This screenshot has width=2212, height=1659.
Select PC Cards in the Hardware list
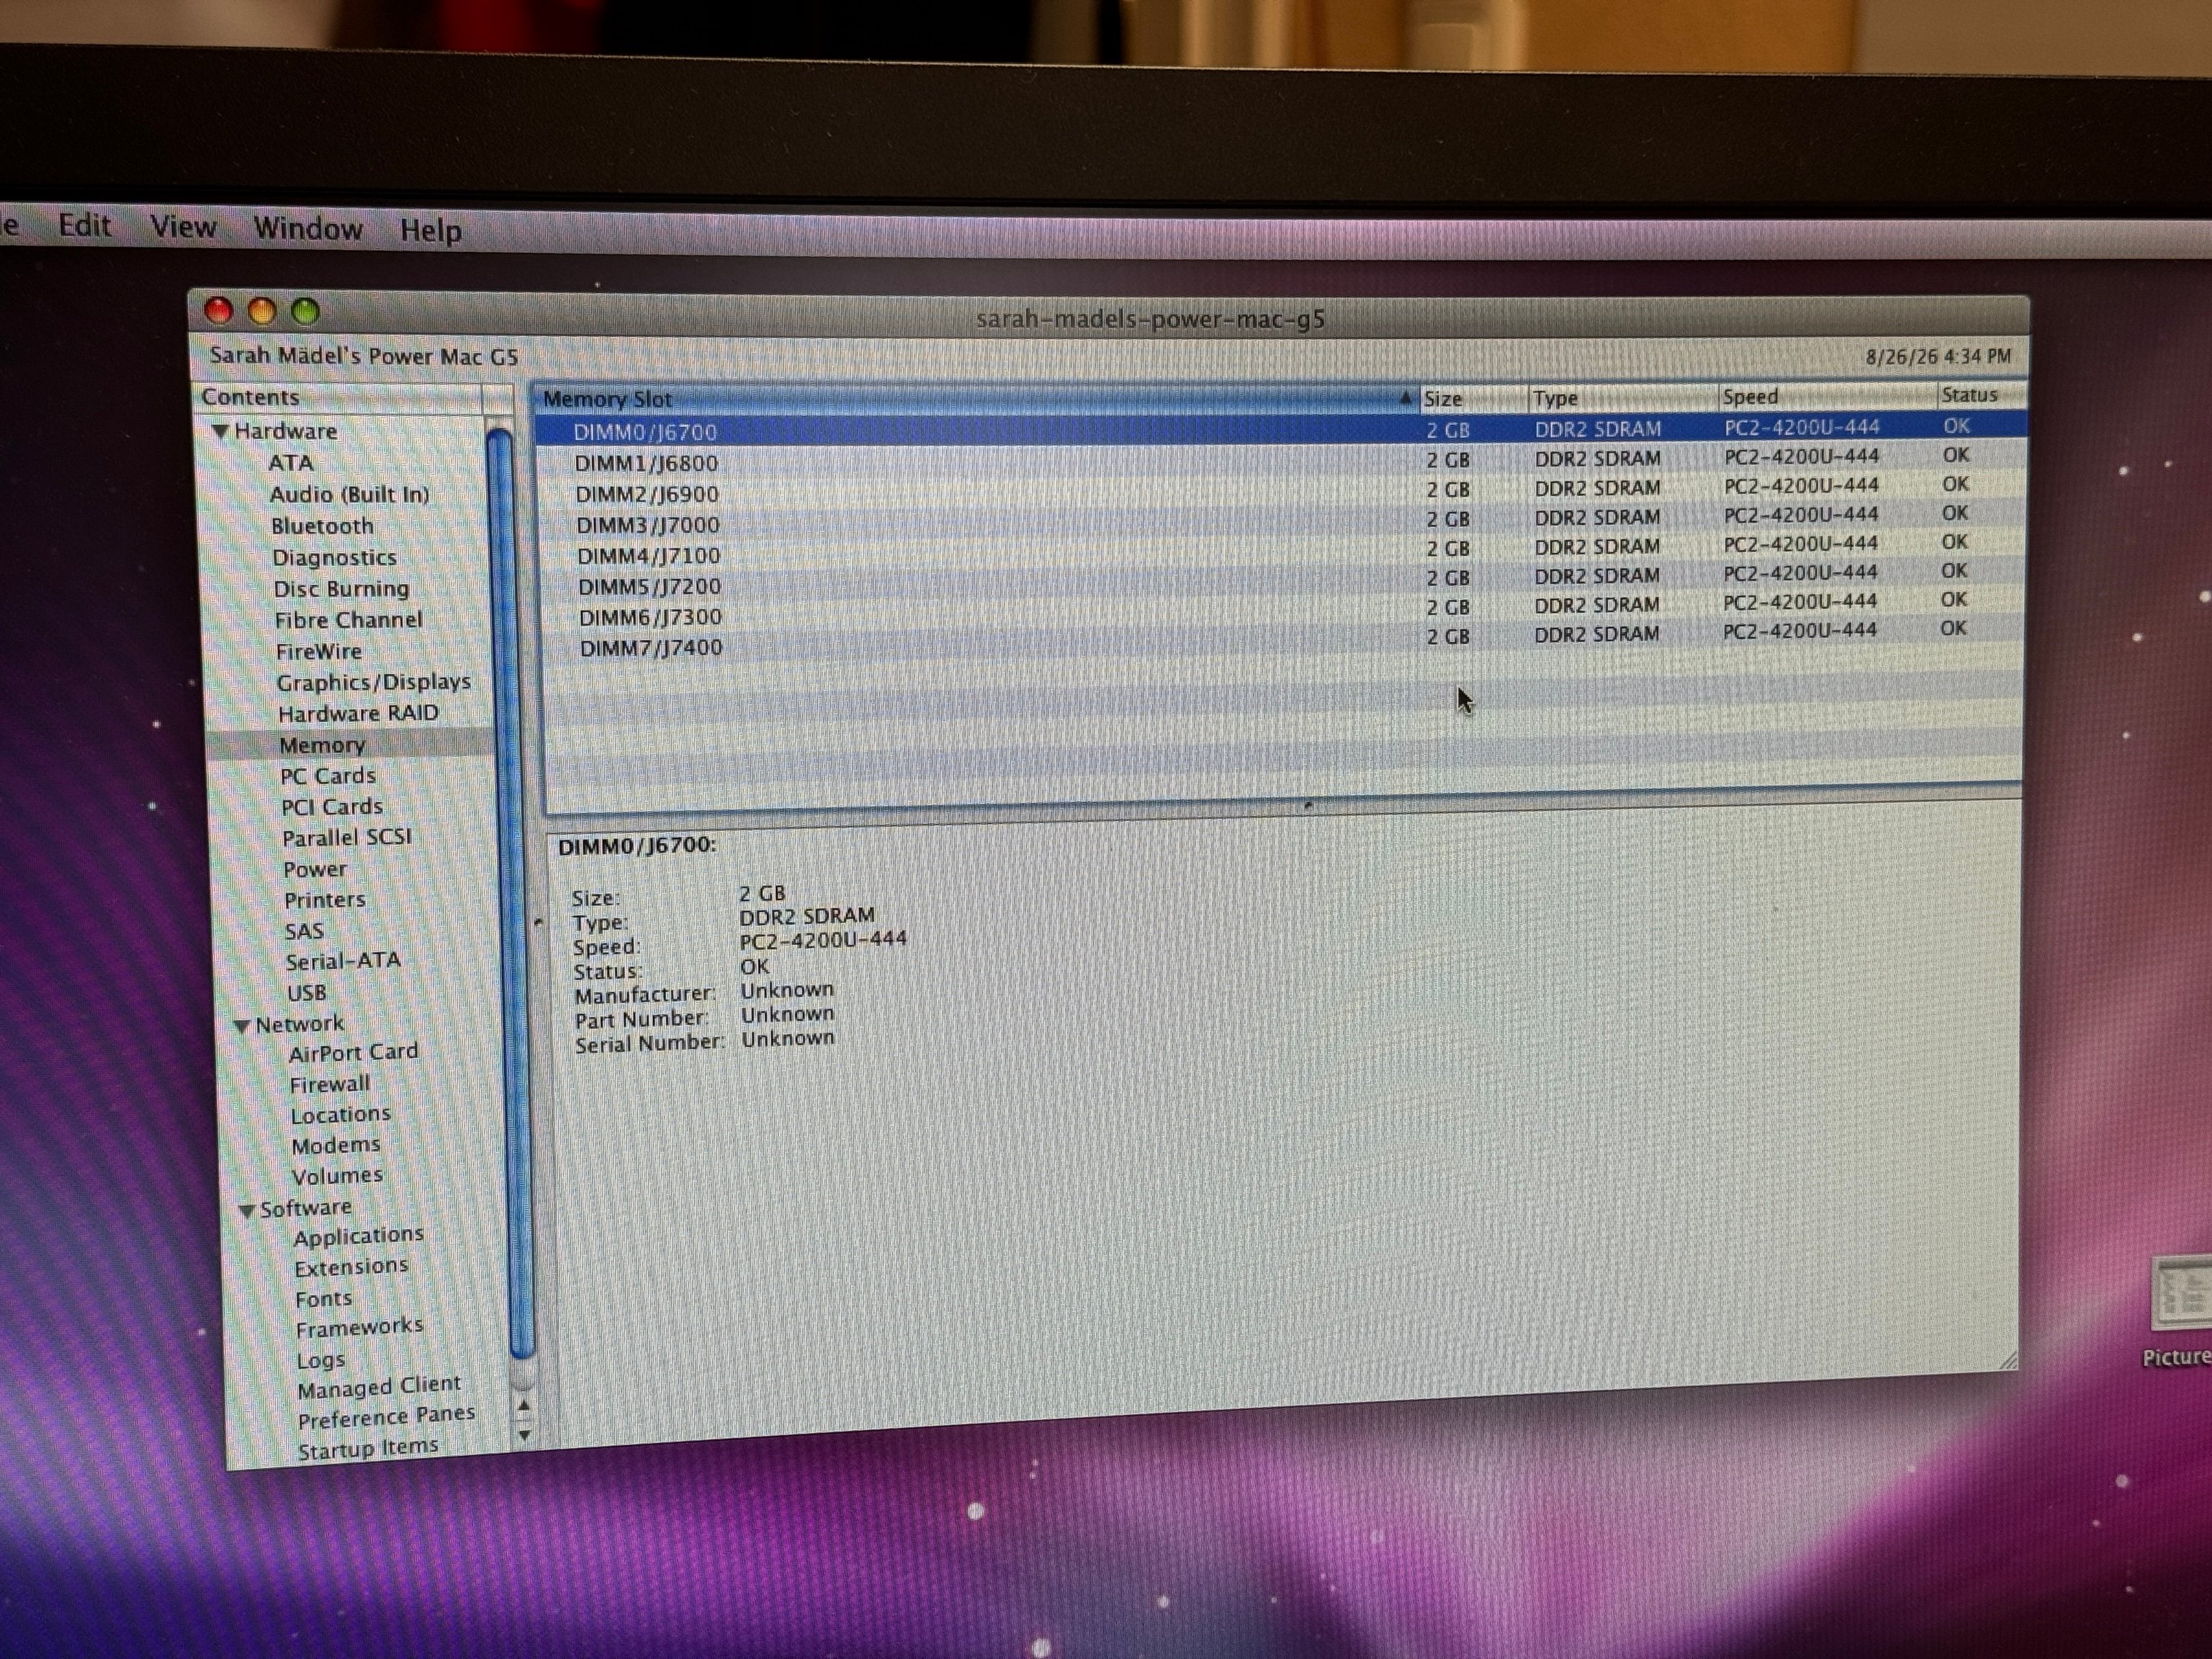(328, 776)
